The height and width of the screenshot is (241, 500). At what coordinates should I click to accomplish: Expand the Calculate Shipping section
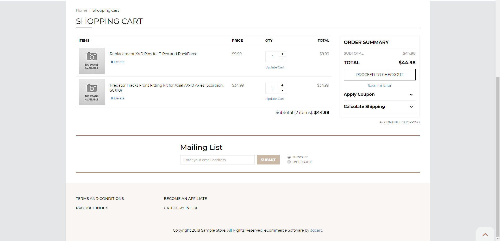[x=379, y=107]
